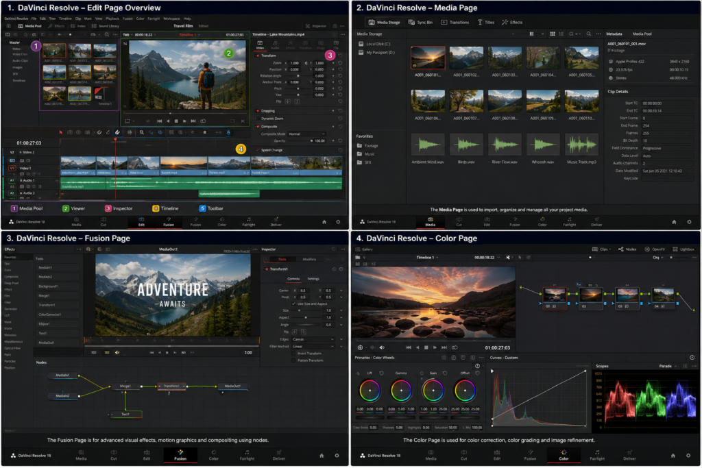Open Edges dropdown showing Canvas in Fusion
This screenshot has width=702, height=468.
click(x=313, y=339)
